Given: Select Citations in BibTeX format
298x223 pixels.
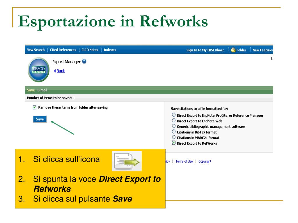Looking at the screenshot, I should coord(174,132).
